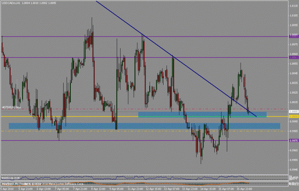Click the 0.9945 price axis value
Viewport: 299px width, 191px height.
pos(293,170)
